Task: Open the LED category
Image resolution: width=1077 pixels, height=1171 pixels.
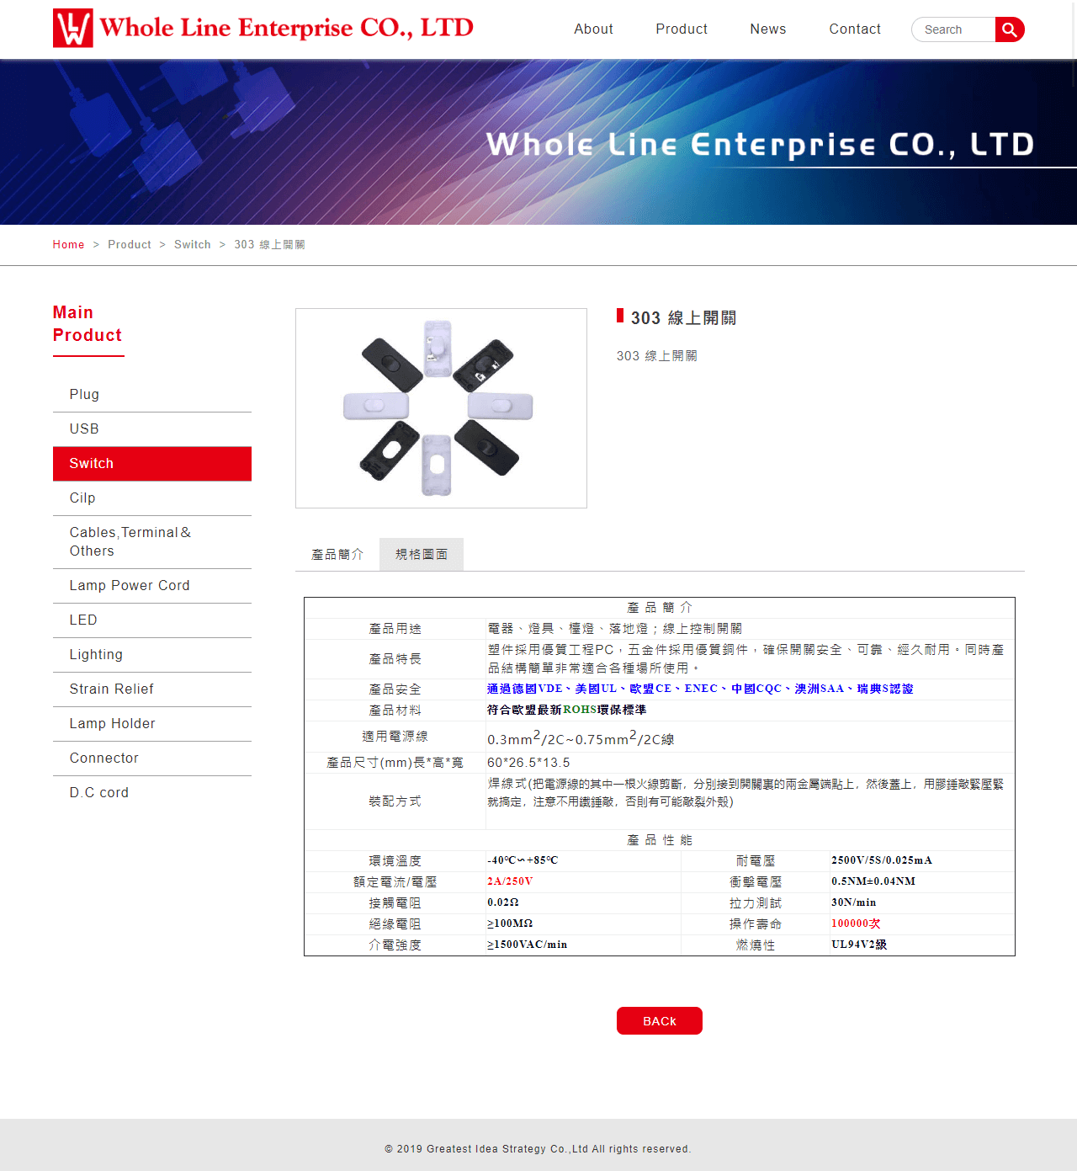Action: (152, 620)
